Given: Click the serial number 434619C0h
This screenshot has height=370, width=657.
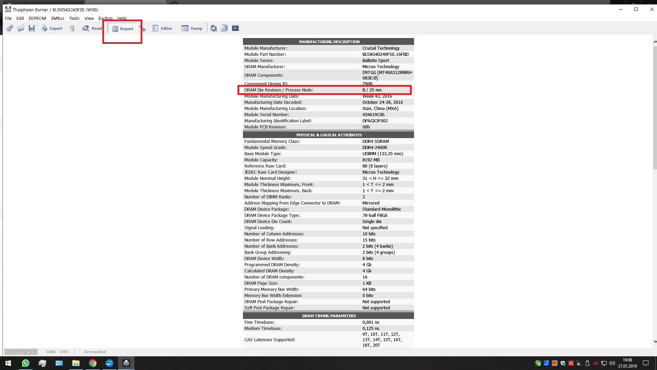Looking at the screenshot, I should 373,115.
